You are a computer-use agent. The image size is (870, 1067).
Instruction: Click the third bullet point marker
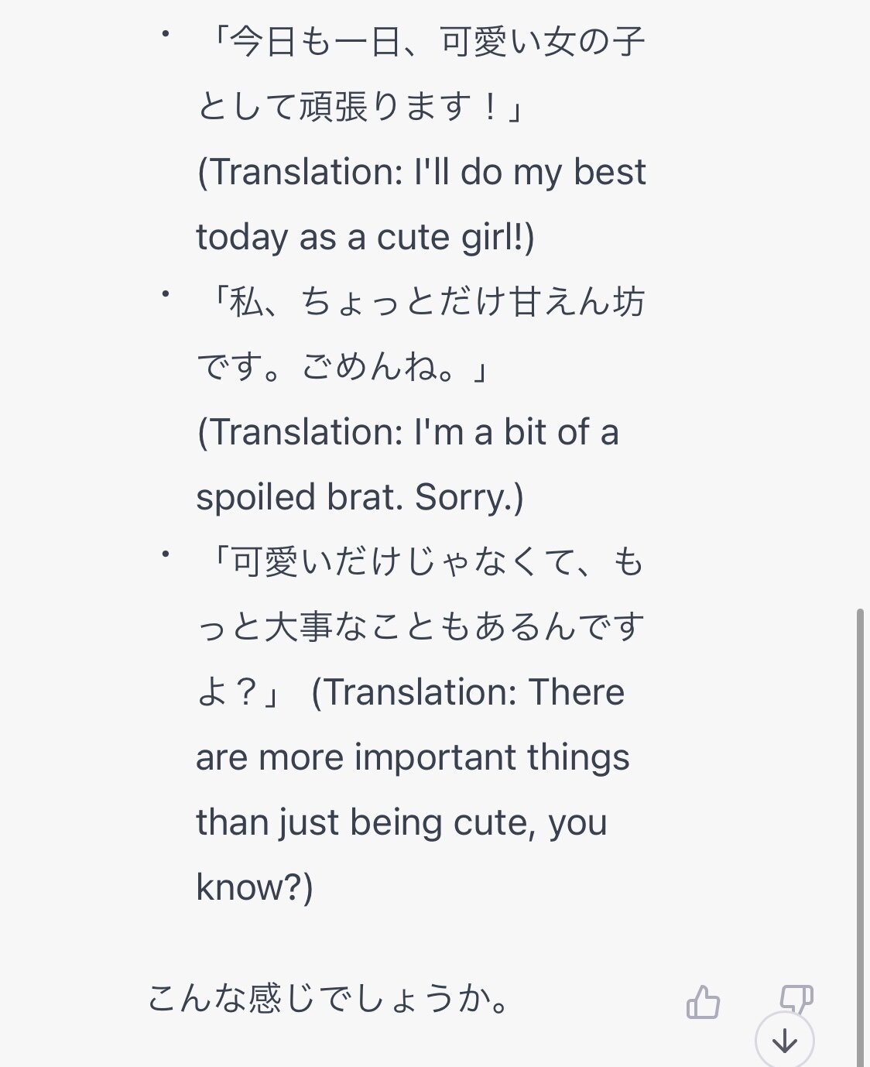tap(165, 554)
